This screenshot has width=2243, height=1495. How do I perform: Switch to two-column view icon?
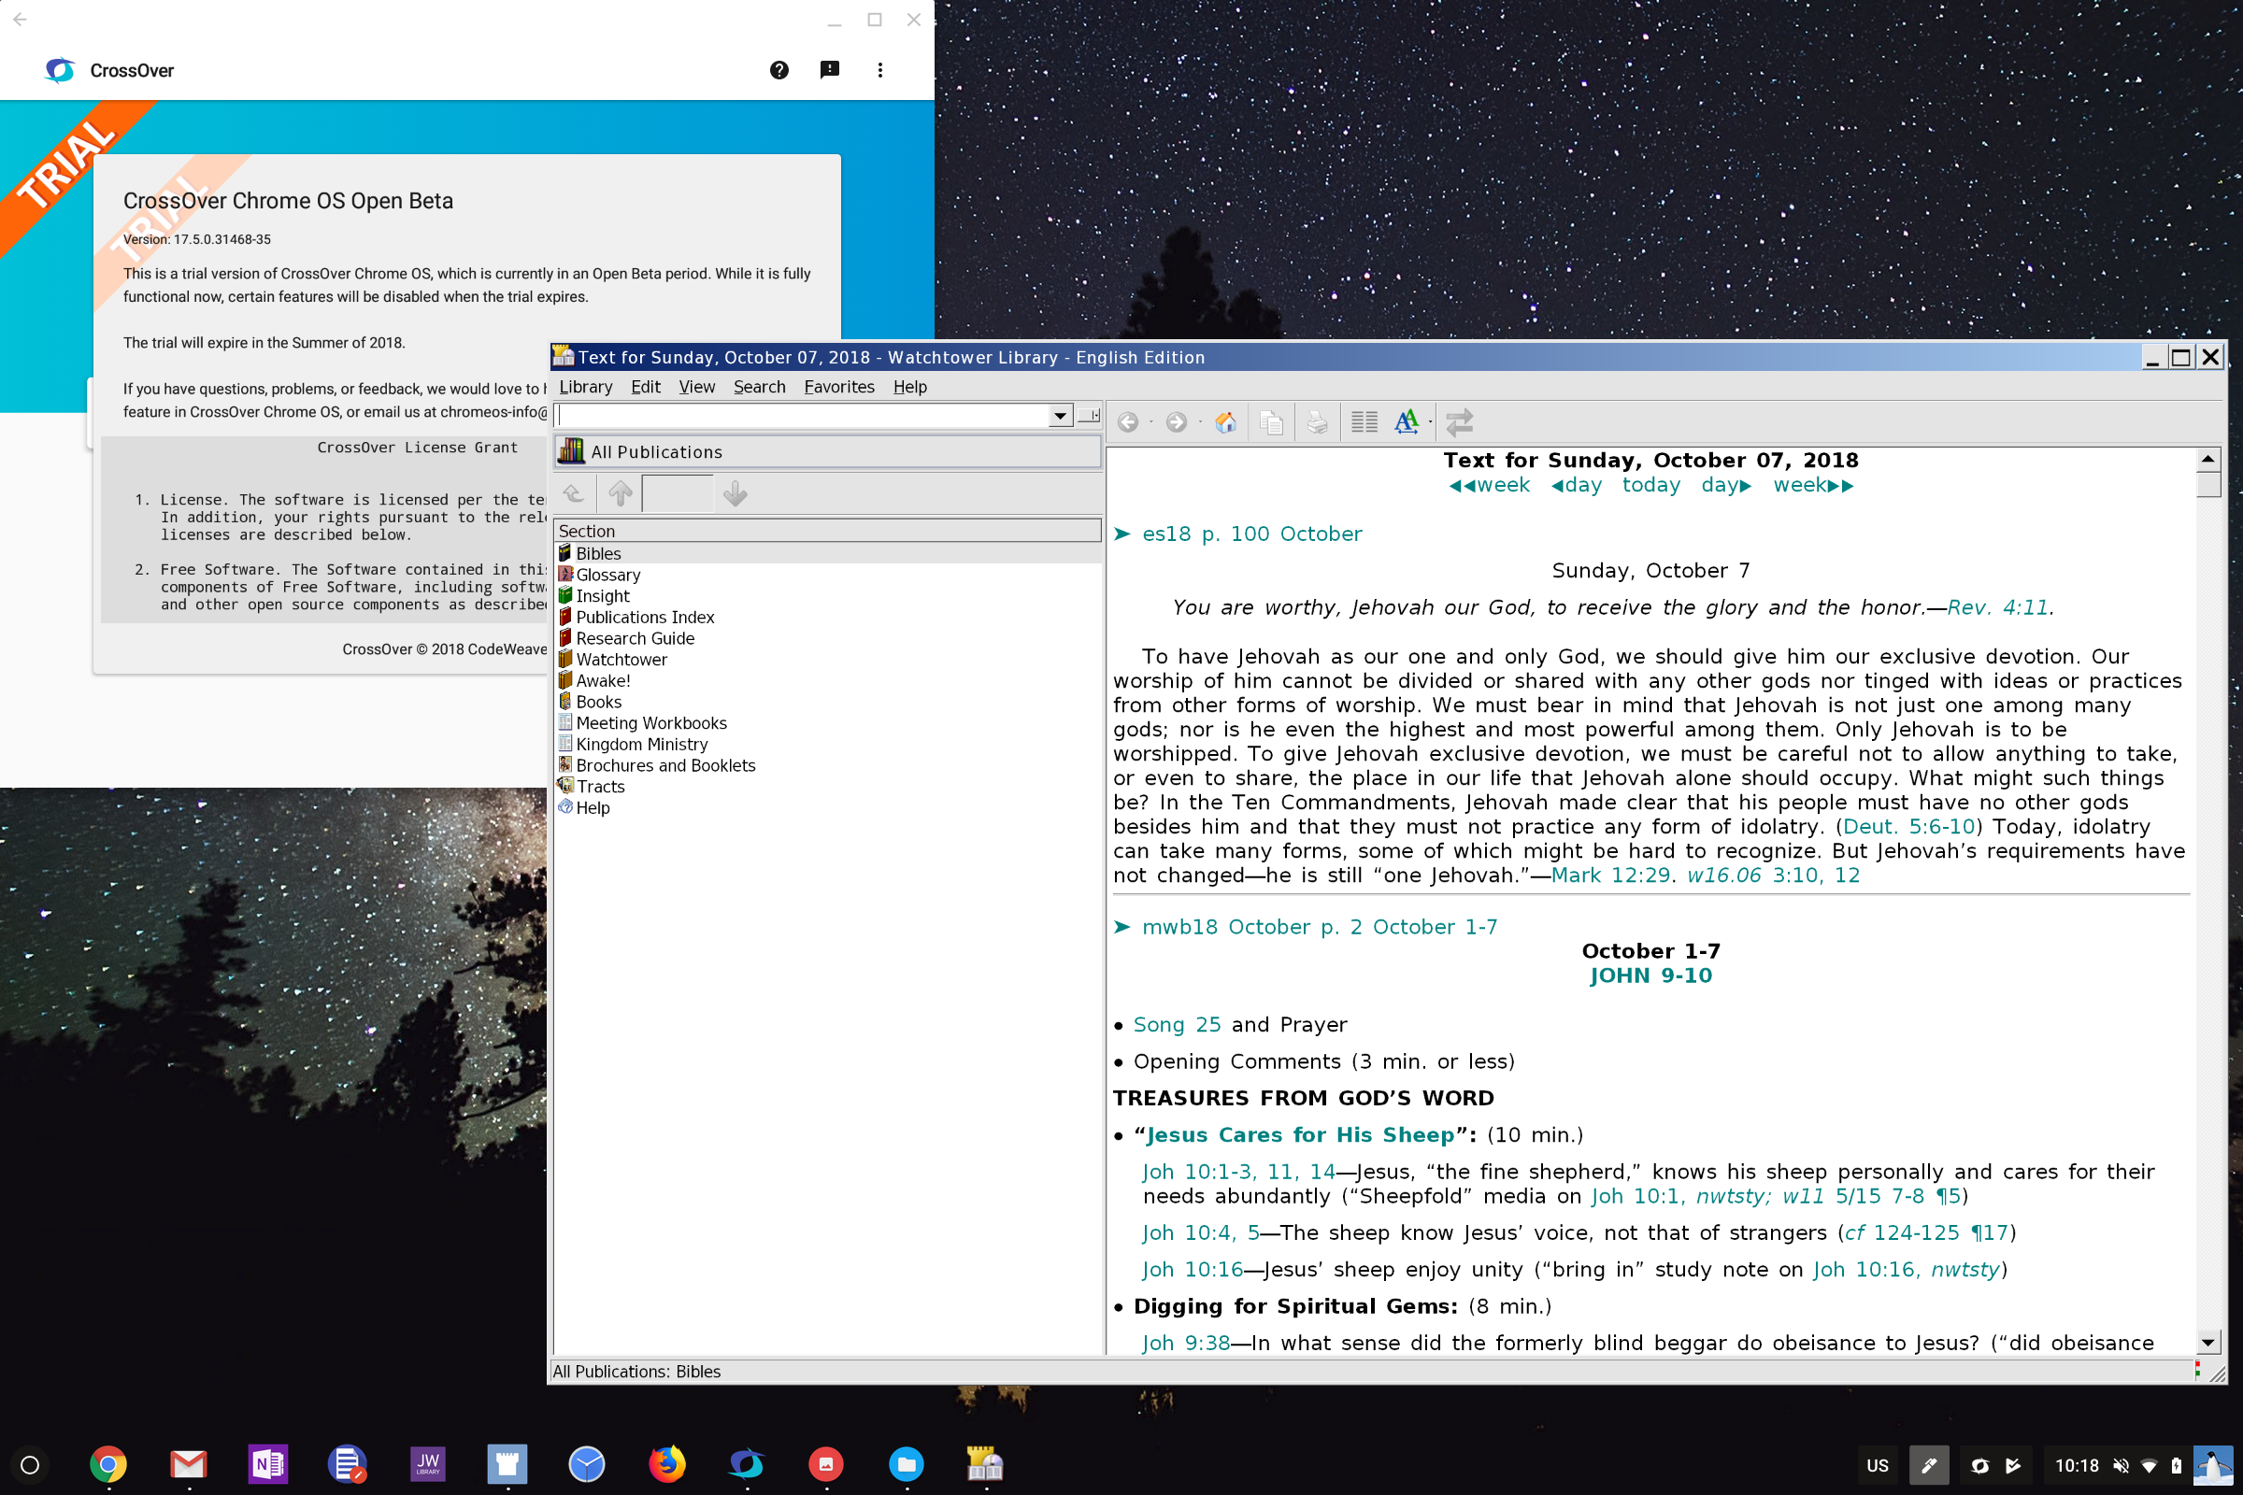(1364, 421)
